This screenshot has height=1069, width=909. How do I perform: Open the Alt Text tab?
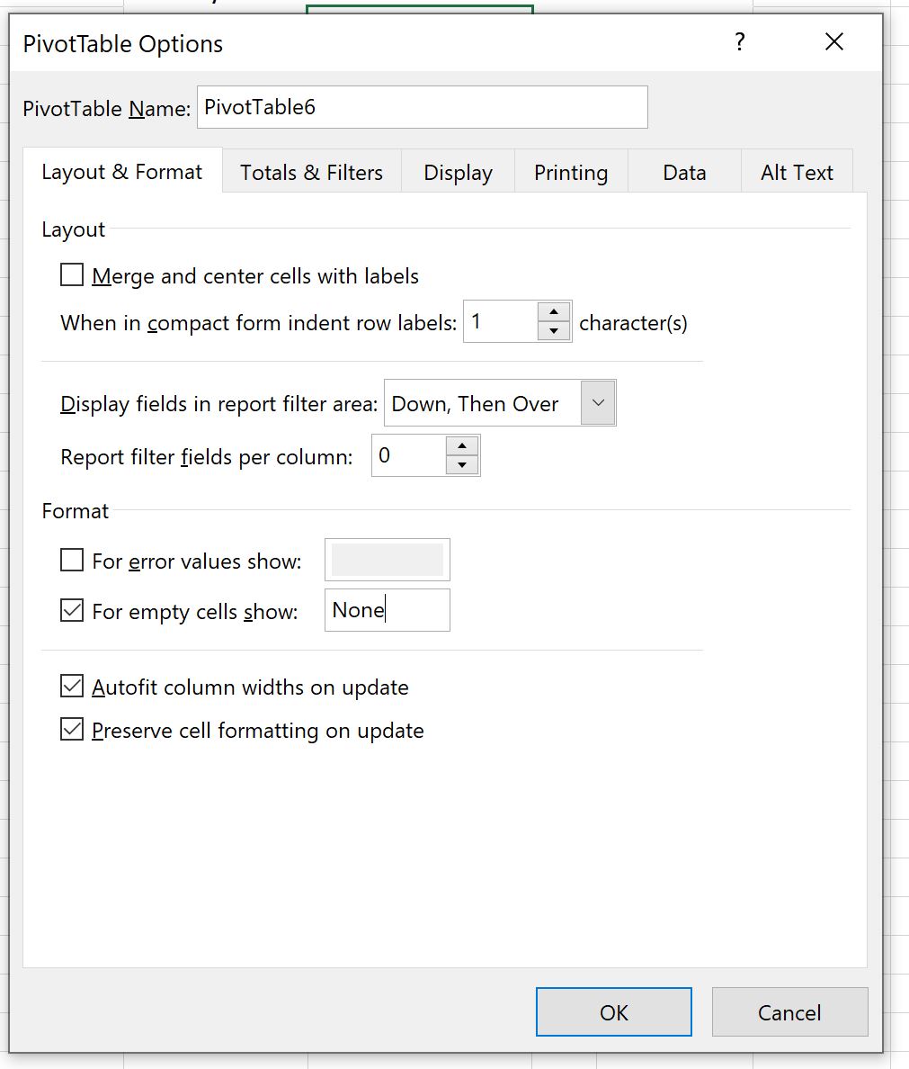pyautogui.click(x=797, y=173)
